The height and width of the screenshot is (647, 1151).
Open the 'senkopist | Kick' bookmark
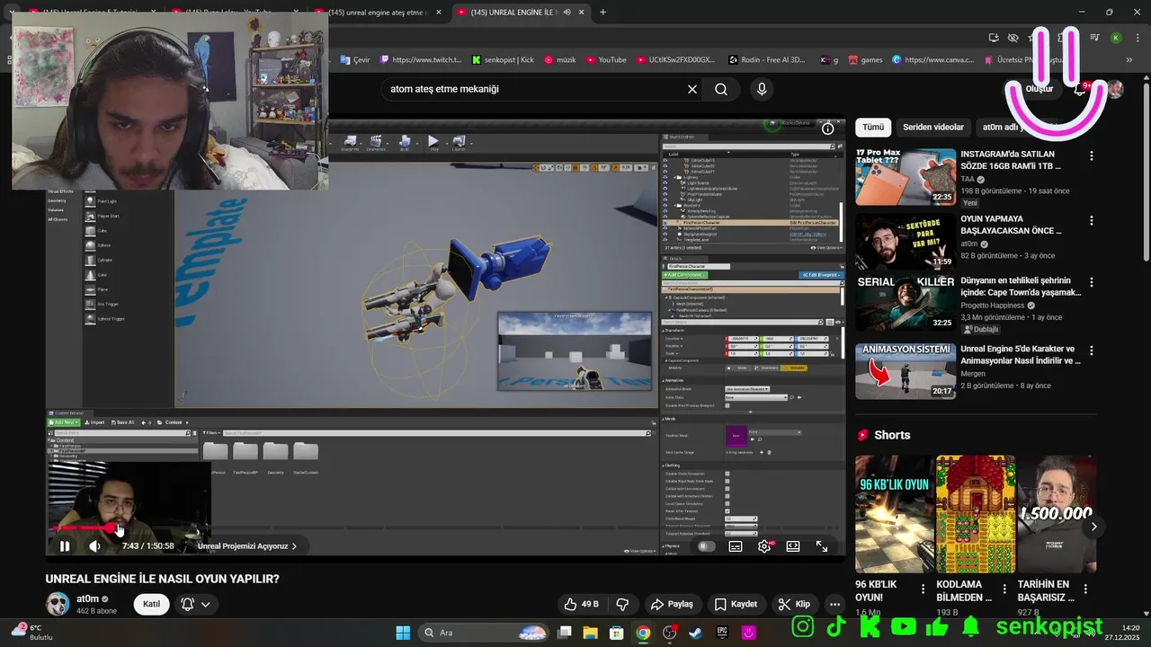[x=503, y=59]
